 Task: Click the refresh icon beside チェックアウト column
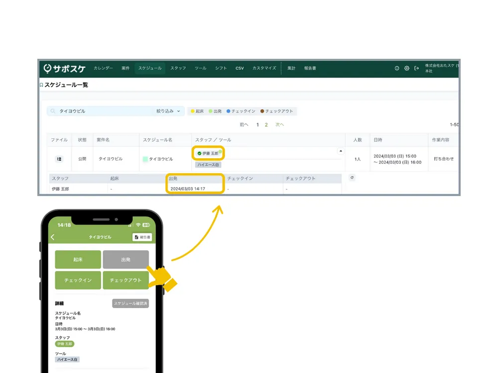tap(352, 178)
